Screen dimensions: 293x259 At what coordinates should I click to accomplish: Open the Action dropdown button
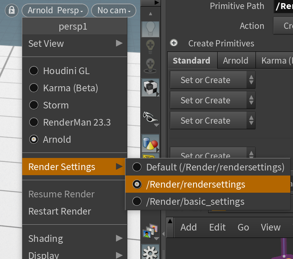point(283,26)
